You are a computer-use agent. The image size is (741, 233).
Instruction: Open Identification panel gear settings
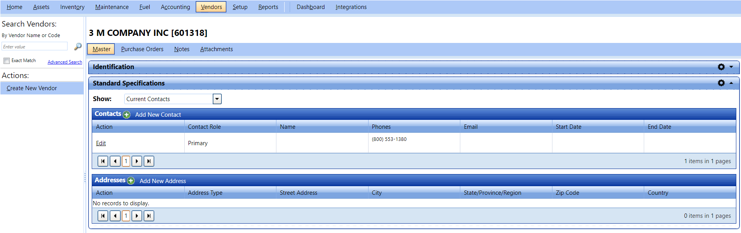[x=721, y=67]
